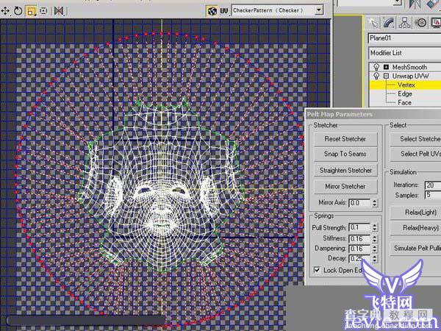Click the Relax(Heavy) button

[x=416, y=228]
